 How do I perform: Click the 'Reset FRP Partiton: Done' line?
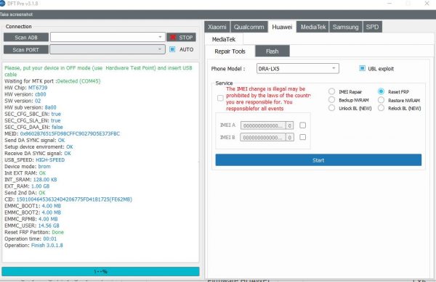click(x=34, y=232)
